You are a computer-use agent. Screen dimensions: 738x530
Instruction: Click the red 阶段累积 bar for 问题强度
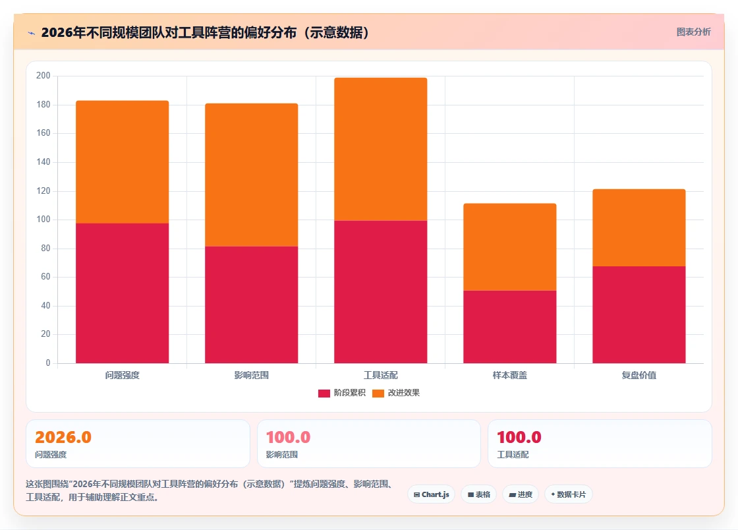(123, 293)
